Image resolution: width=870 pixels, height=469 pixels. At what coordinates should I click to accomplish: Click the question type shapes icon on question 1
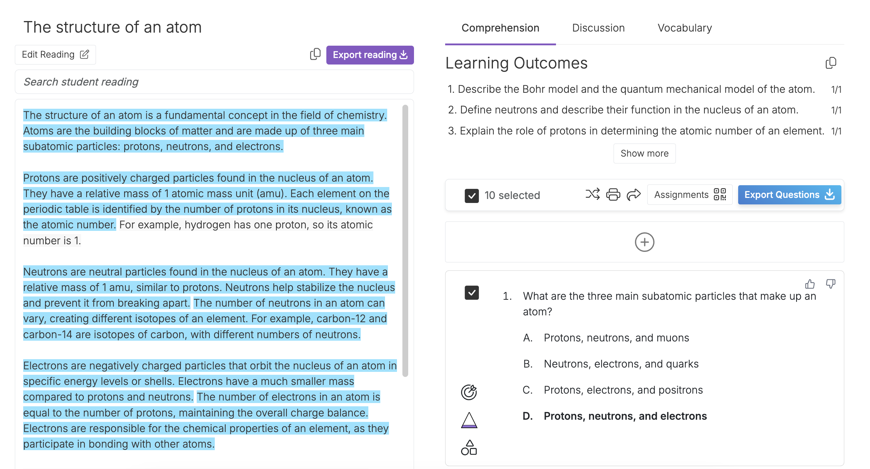pos(469,448)
